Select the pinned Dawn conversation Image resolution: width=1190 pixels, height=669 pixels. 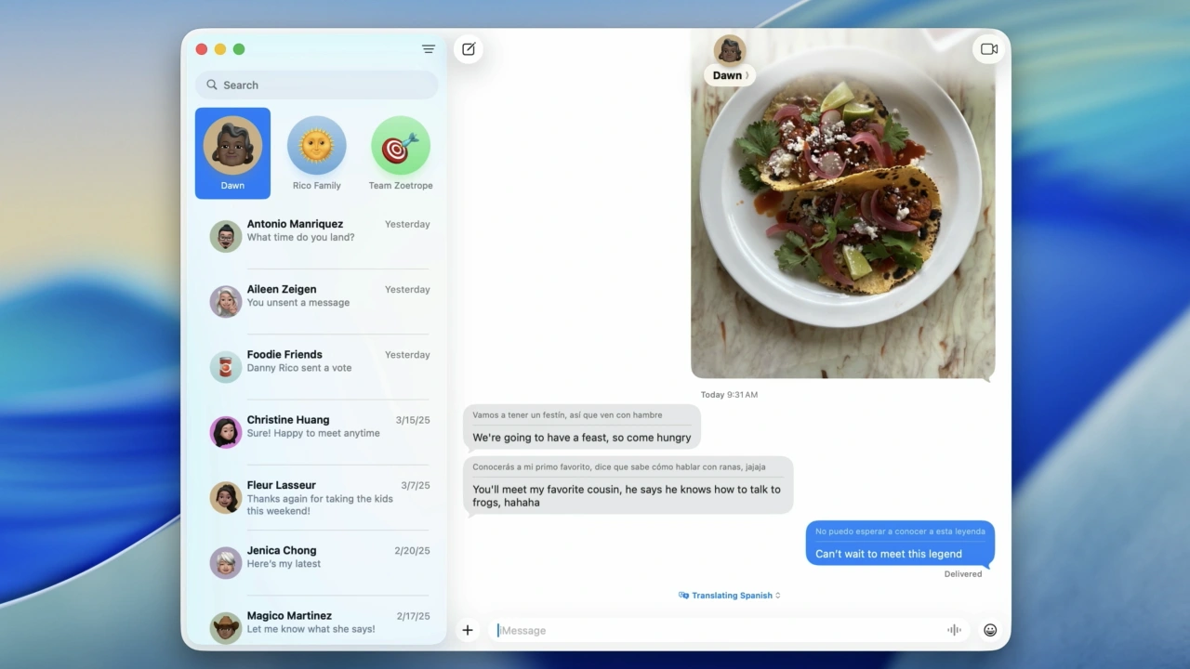(x=232, y=152)
